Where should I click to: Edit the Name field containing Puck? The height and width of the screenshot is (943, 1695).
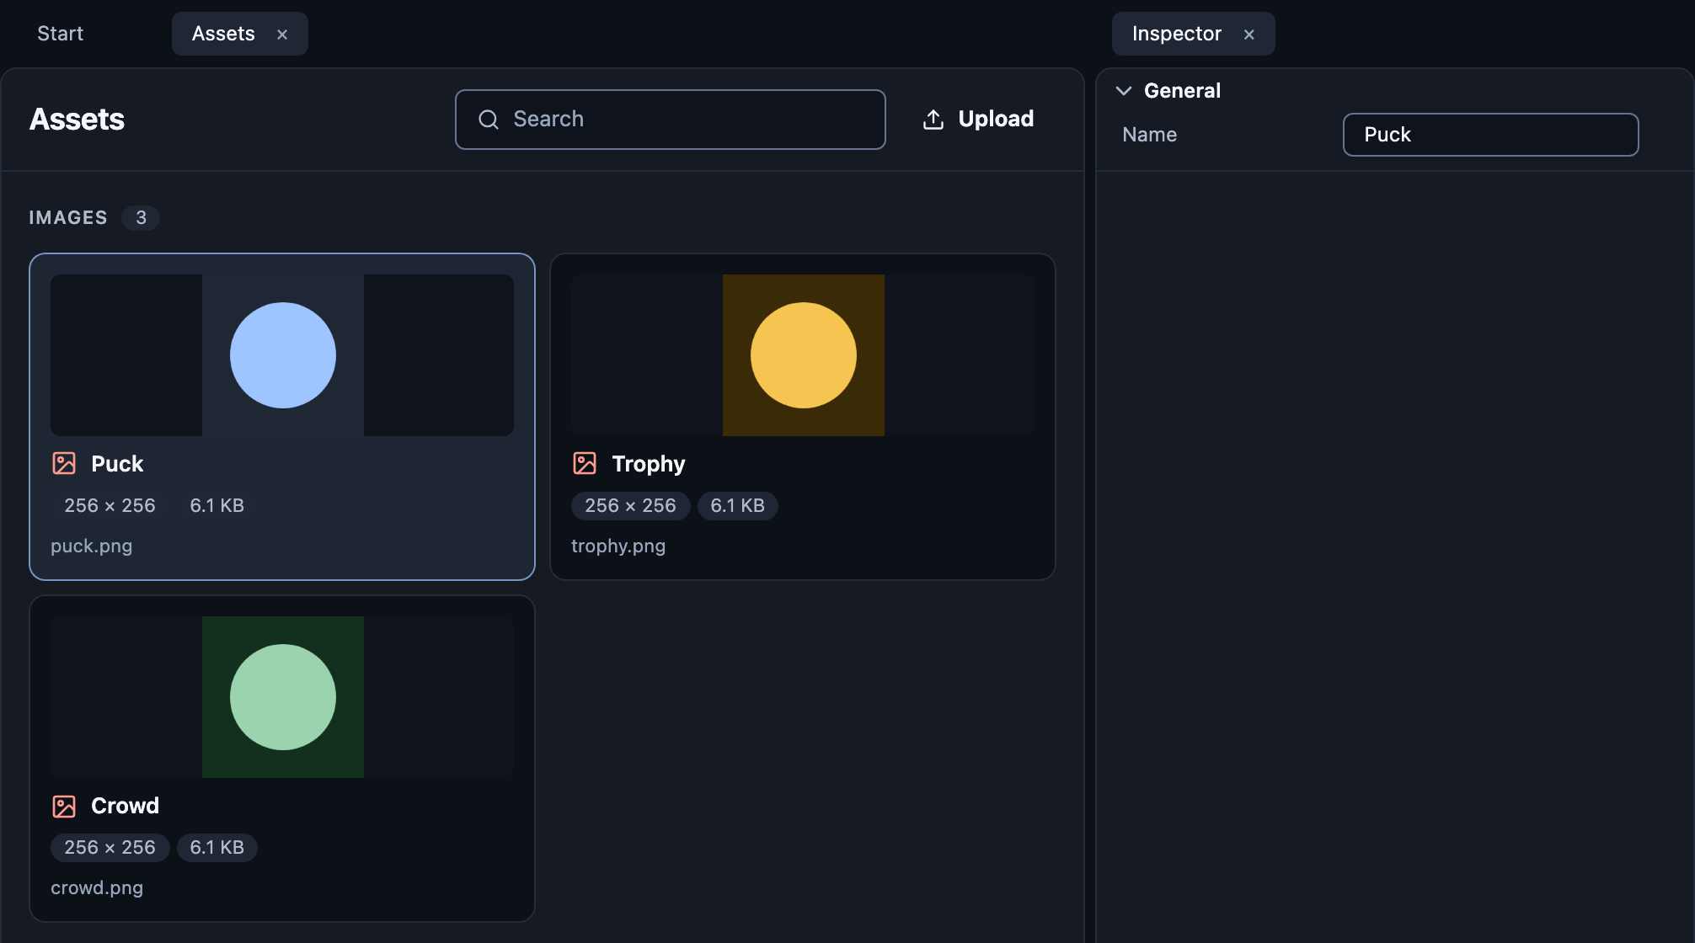pyautogui.click(x=1490, y=135)
